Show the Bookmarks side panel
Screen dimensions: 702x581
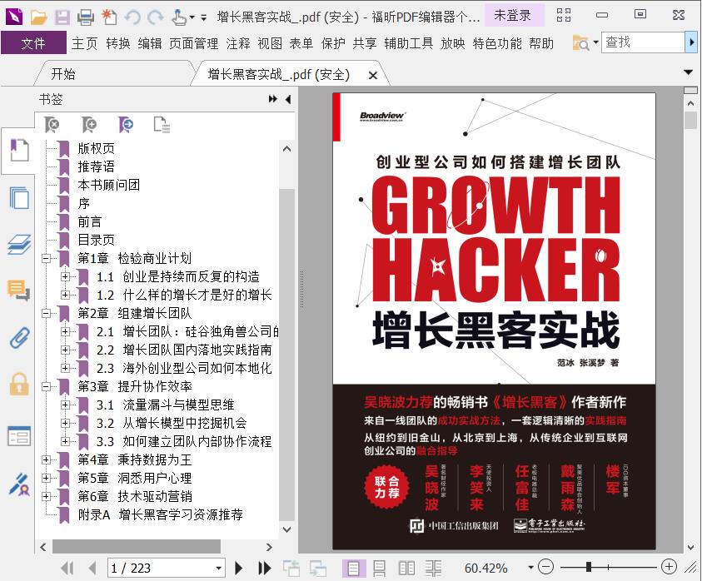click(19, 150)
